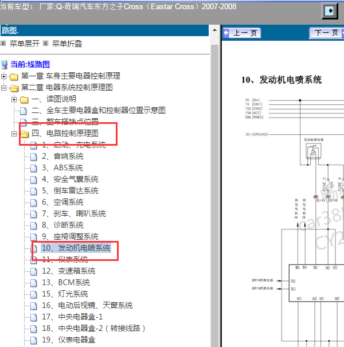Open 2、音响系统 diagram
The image size is (344, 347).
62,156
